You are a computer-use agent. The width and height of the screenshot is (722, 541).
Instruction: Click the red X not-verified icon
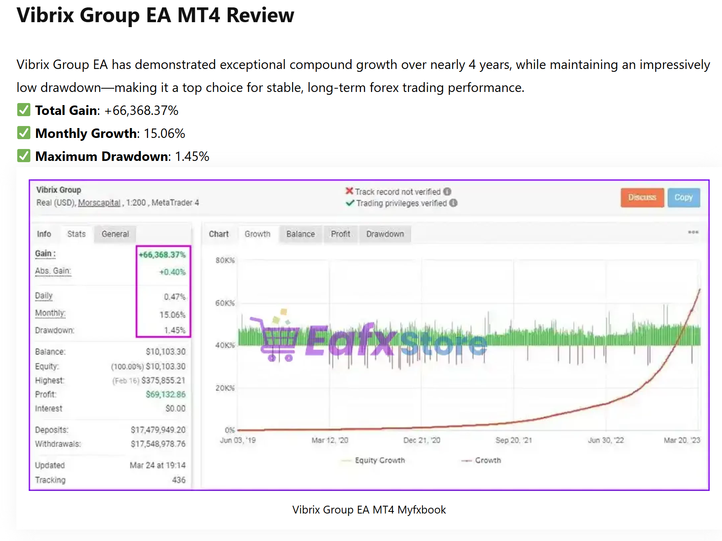point(349,191)
